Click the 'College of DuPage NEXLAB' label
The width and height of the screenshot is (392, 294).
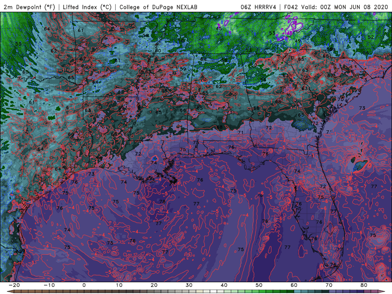pyautogui.click(x=158, y=7)
